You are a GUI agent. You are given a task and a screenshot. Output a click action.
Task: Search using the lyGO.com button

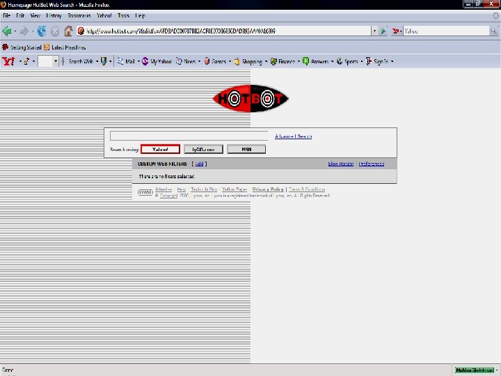(203, 149)
